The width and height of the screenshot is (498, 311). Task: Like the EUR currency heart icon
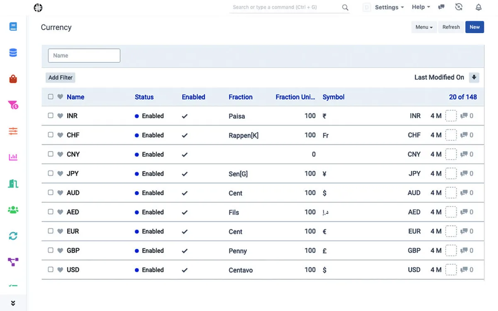point(60,231)
